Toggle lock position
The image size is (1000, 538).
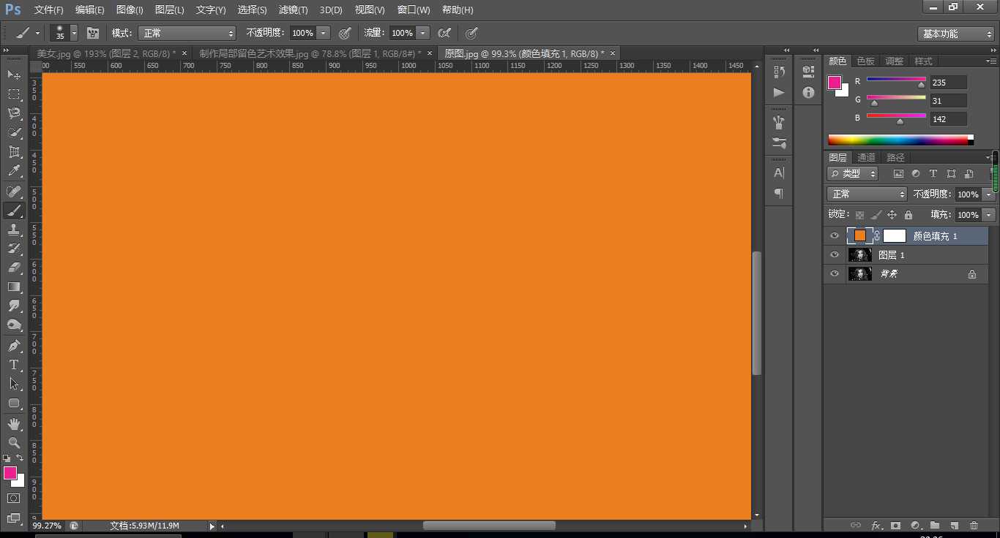point(892,215)
